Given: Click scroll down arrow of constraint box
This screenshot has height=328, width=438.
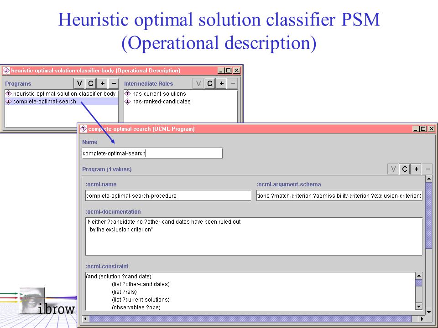Looking at the screenshot, I should (x=419, y=307).
